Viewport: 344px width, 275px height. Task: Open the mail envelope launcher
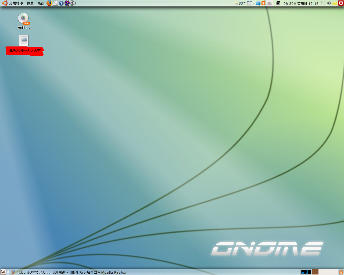[x=55, y=3]
